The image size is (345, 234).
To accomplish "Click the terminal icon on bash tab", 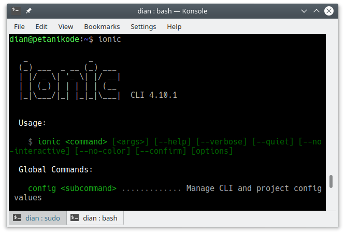I will [x=75, y=218].
